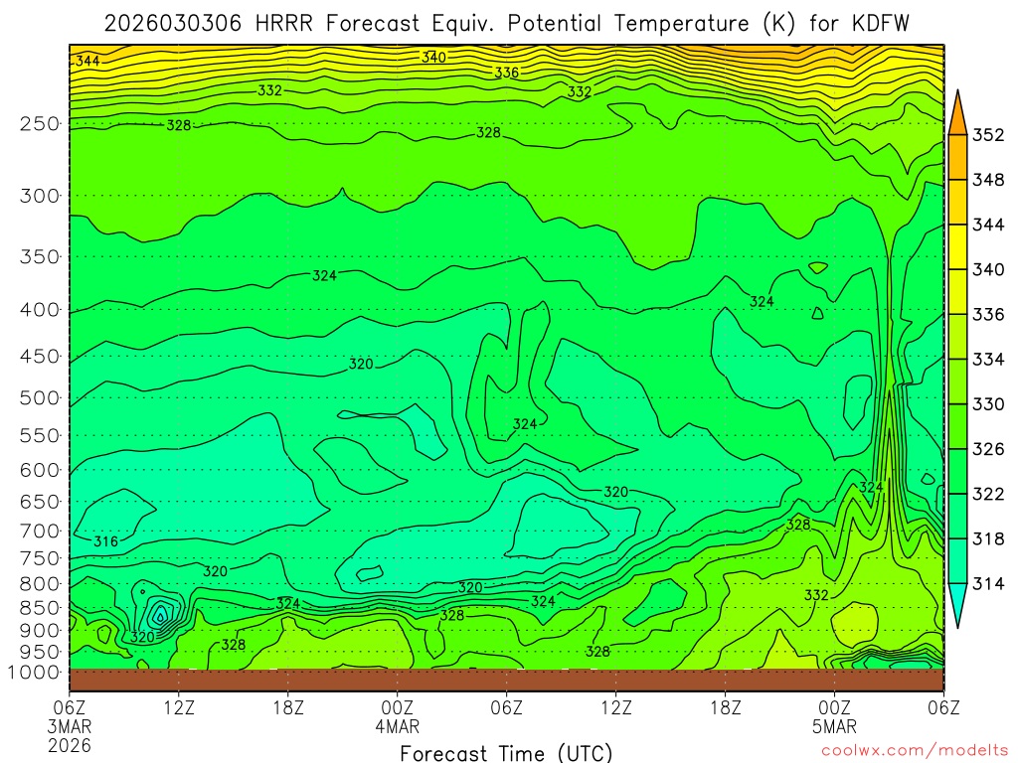The image size is (1018, 763).
Task: Pick the colorbar segment between 322 and 326
Action: (x=957, y=472)
